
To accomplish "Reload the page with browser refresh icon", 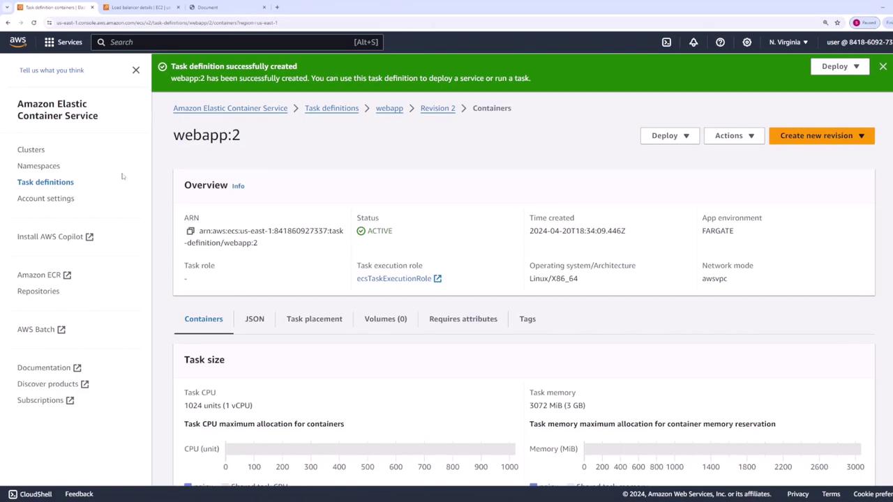I will tap(33, 22).
